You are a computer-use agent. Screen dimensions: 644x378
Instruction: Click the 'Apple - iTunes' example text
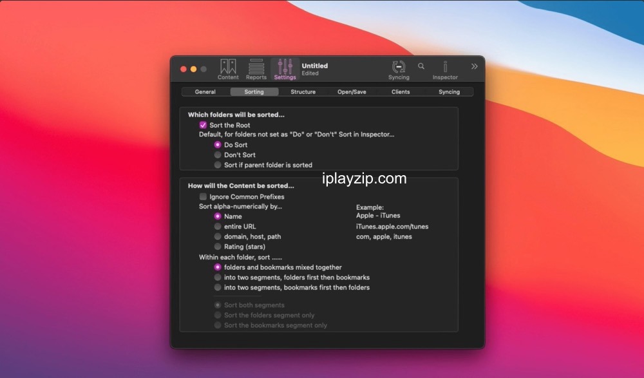378,215
